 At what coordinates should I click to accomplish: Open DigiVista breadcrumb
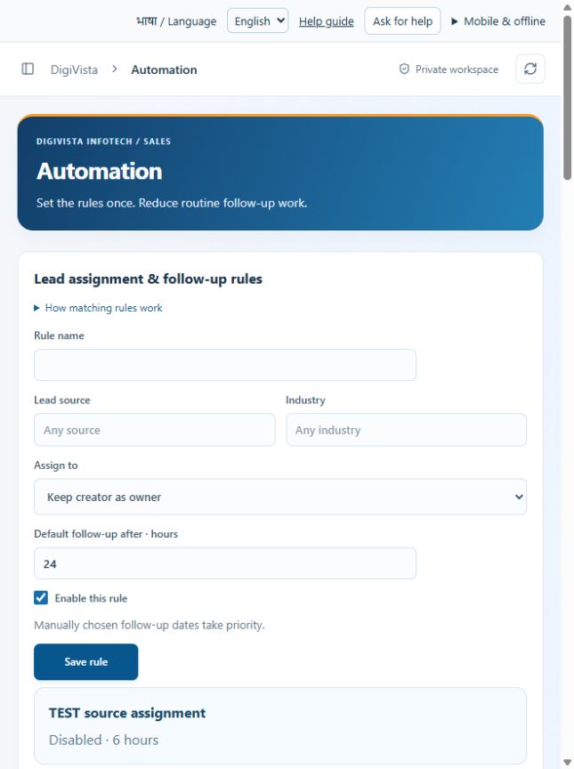pyautogui.click(x=74, y=69)
